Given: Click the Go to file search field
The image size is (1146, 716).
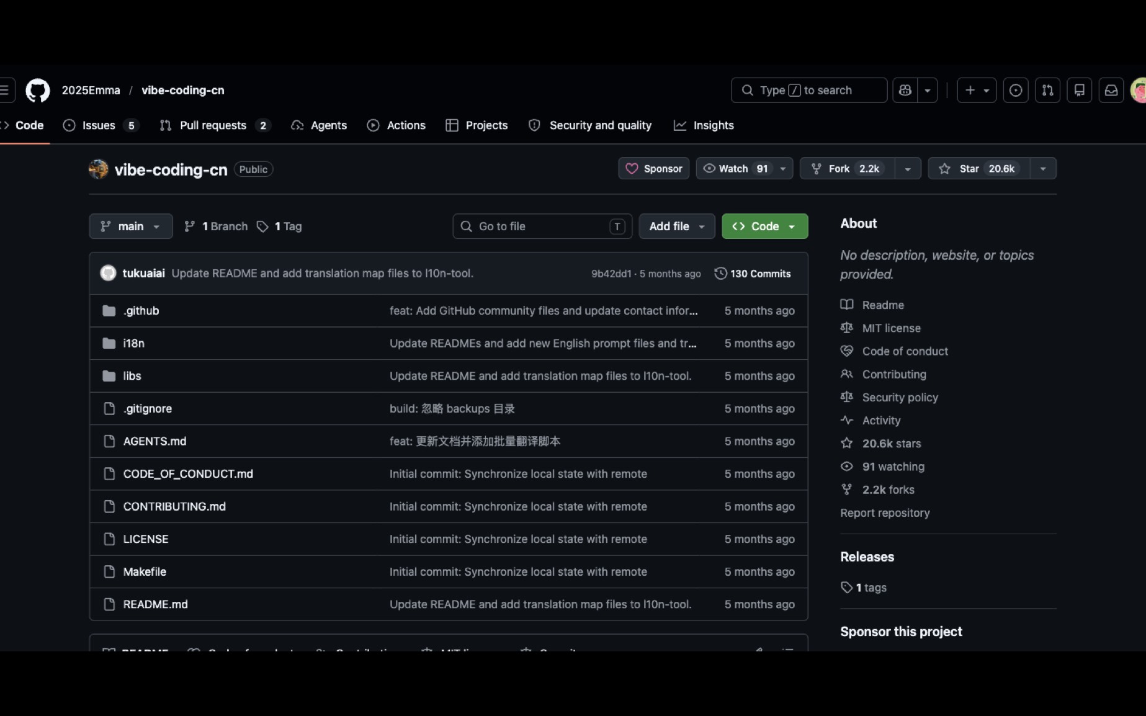Looking at the screenshot, I should click(x=543, y=226).
